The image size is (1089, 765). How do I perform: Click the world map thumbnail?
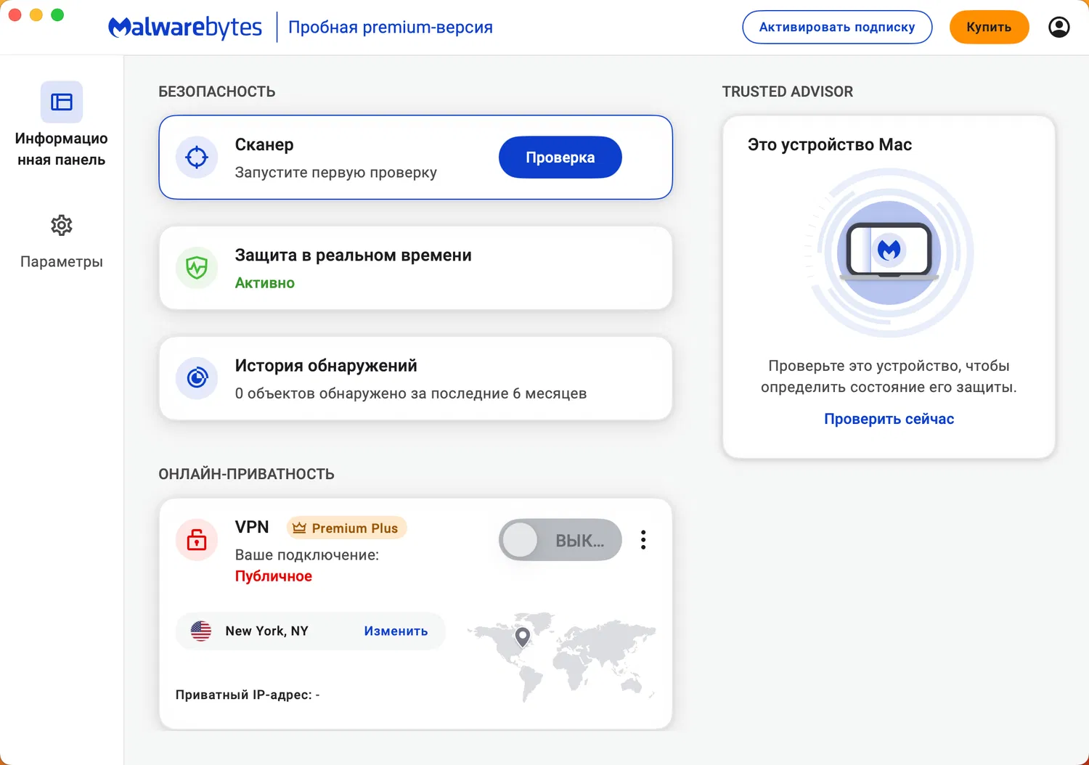tap(561, 656)
